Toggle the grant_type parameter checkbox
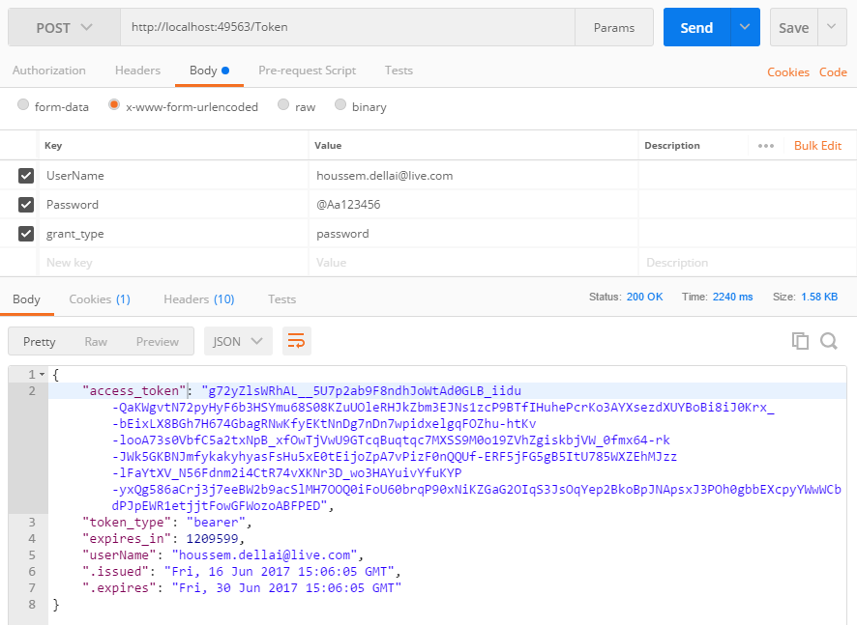 click(x=27, y=234)
